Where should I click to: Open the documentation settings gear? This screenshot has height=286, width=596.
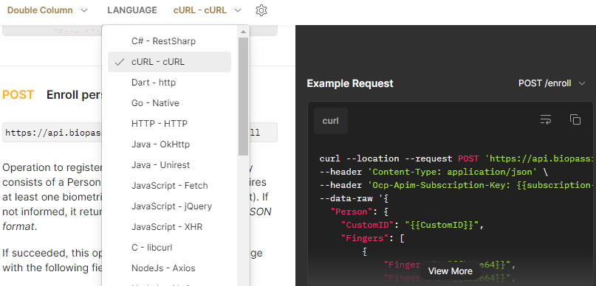pos(261,10)
